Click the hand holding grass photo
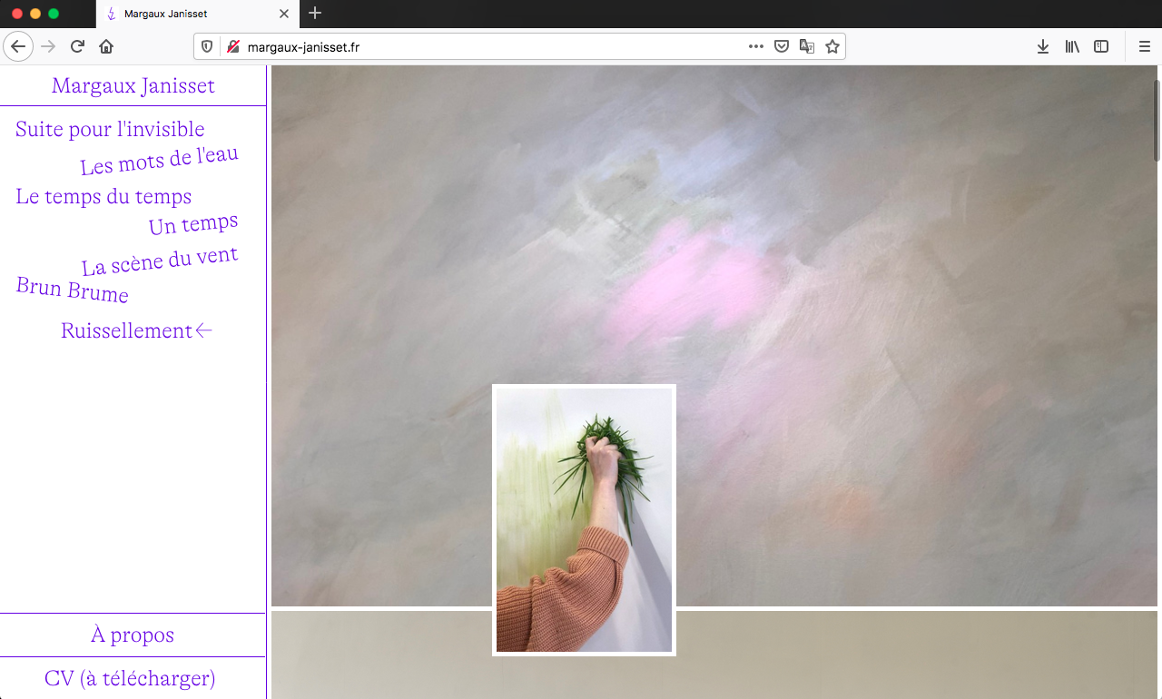Image resolution: width=1162 pixels, height=699 pixels. click(x=584, y=519)
